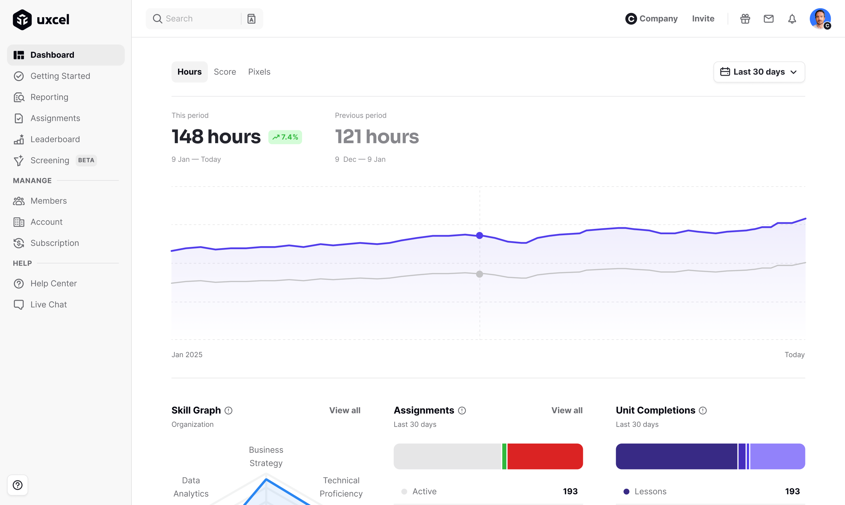Viewport: 845px width, 505px height.
Task: Switch to the Score tab
Action: (225, 72)
